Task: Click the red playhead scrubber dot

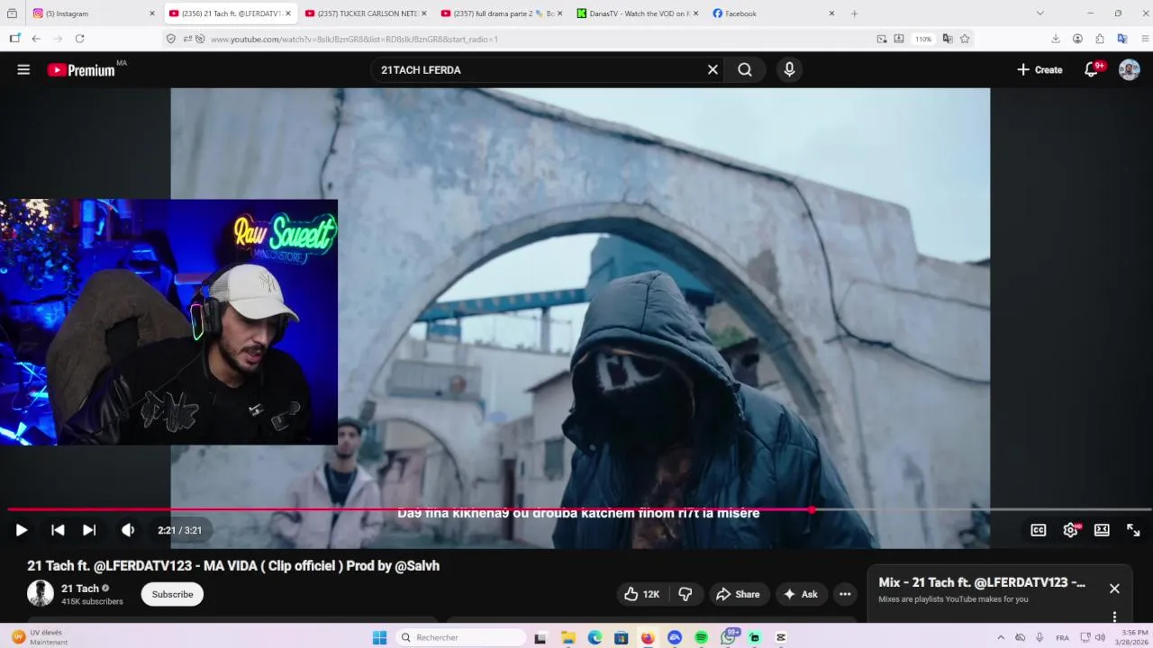Action: pos(812,509)
